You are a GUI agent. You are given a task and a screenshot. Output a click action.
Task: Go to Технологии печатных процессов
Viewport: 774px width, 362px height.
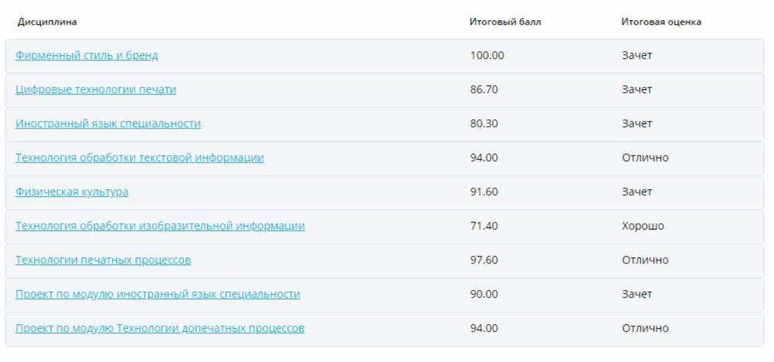[x=103, y=260]
